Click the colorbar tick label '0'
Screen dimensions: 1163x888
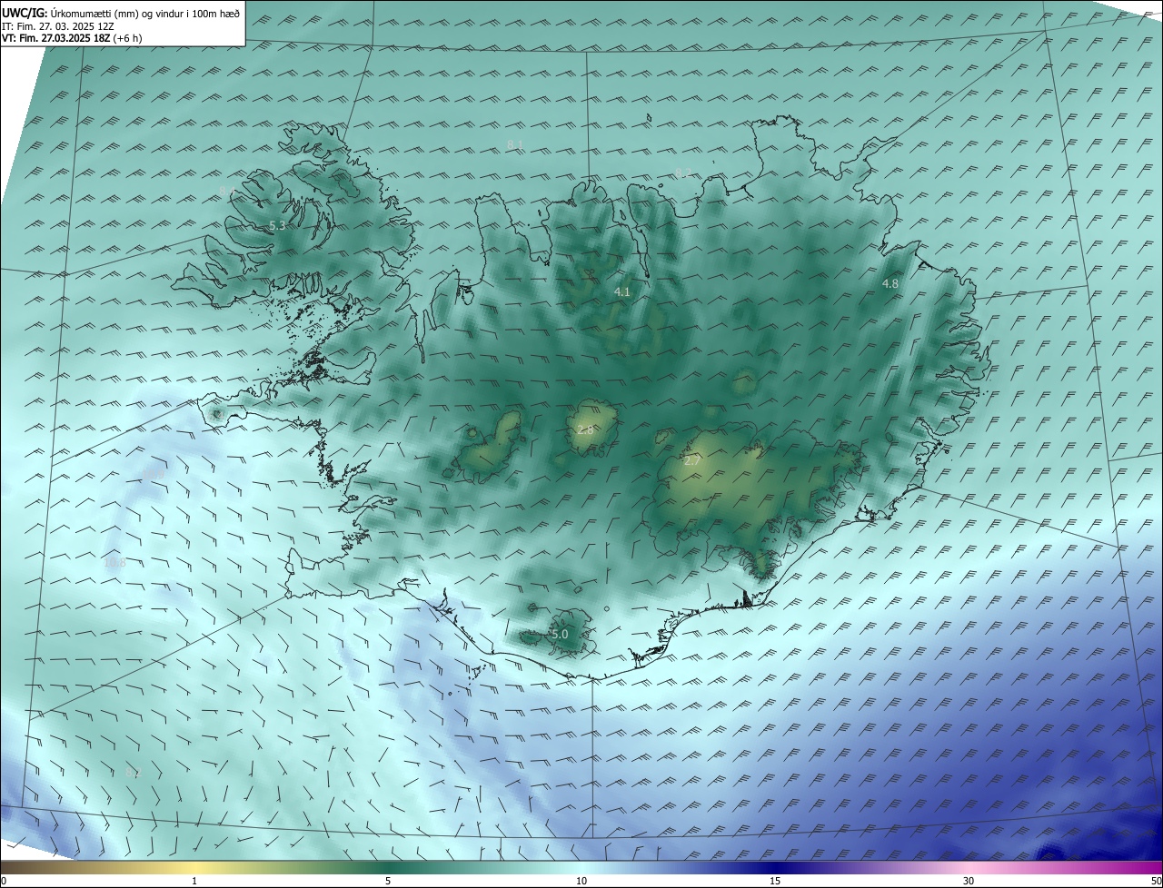pos(3,881)
